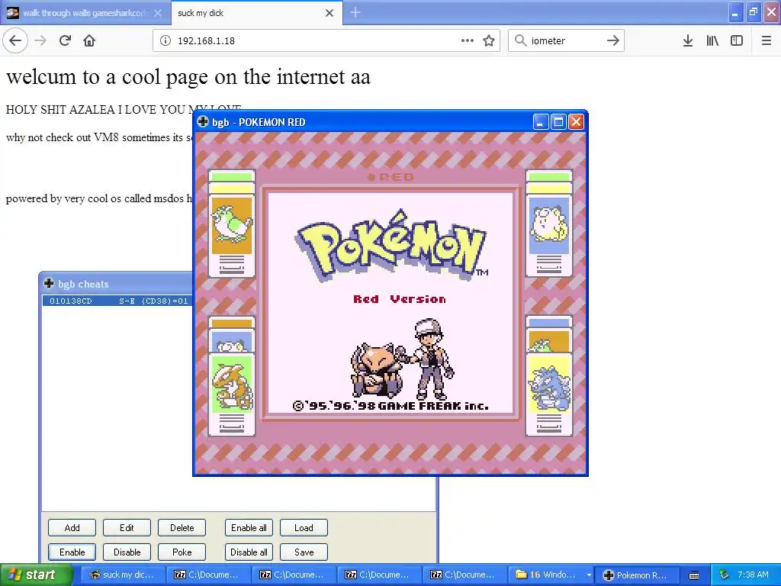Click Poke button in bgb cheats

click(x=182, y=552)
